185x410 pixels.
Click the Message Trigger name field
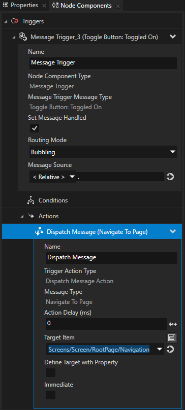pos(103,63)
